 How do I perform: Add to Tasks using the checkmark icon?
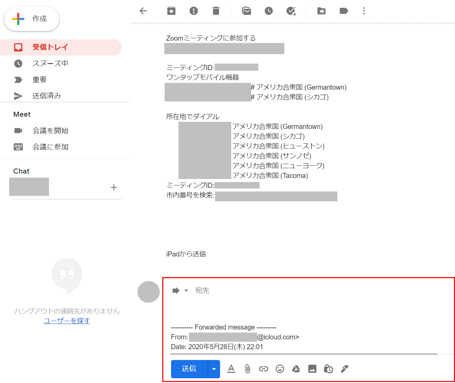click(291, 11)
